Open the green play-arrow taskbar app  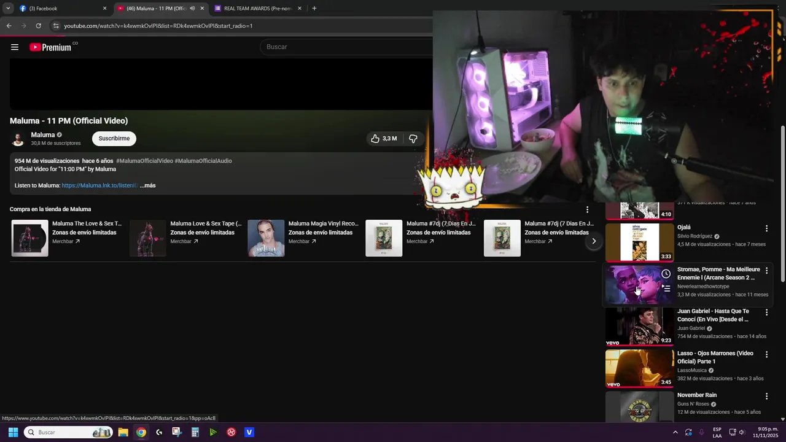[x=213, y=432]
